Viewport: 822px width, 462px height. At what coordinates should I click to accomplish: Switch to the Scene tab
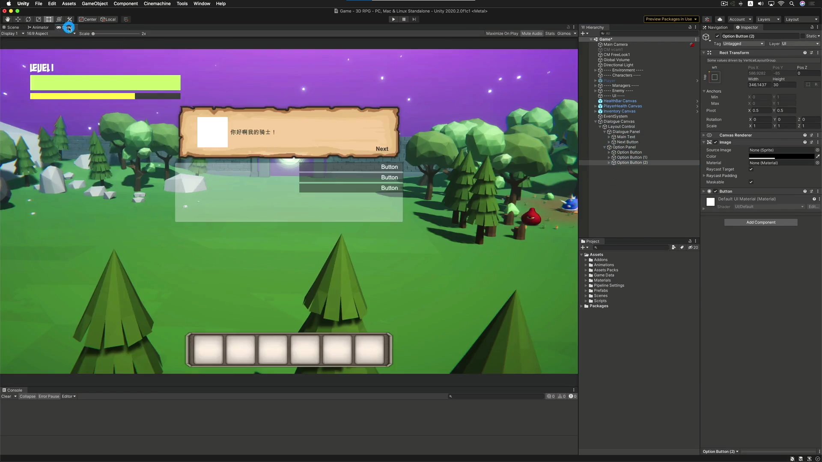[11, 27]
